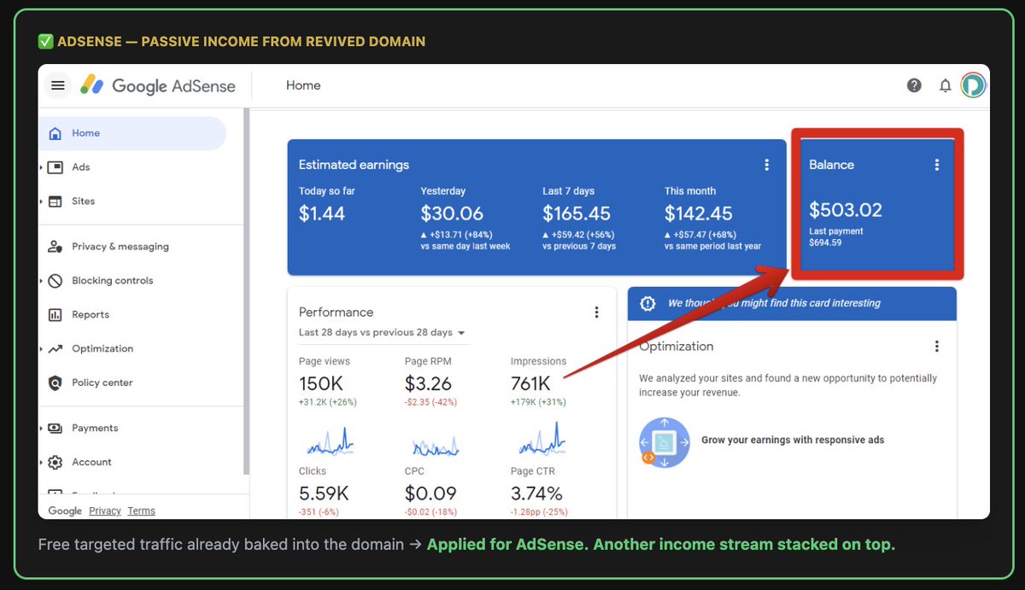Screen dimensions: 1025x590
Task: Click the Payments icon in sidebar
Action: tap(56, 429)
